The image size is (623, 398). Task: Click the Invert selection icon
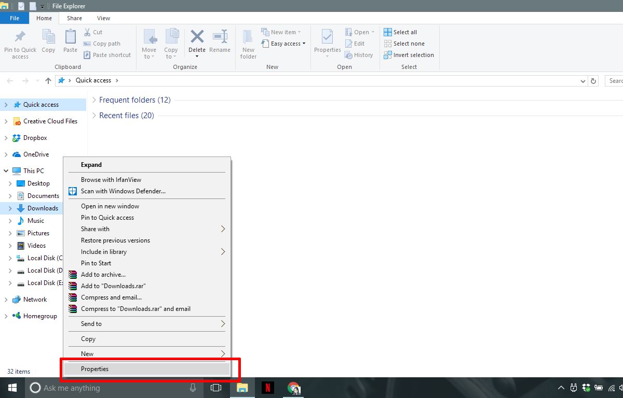[x=409, y=55]
